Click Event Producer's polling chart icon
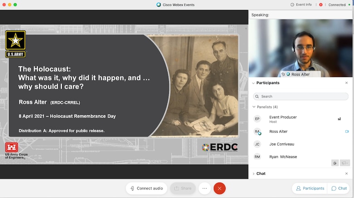The width and height of the screenshot is (354, 198). tap(339, 119)
